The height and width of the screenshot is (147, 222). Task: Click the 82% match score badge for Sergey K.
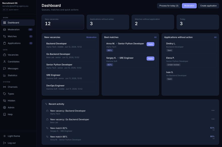(x=109, y=65)
